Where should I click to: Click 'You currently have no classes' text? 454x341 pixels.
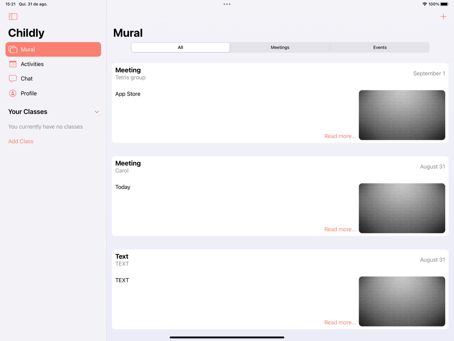[x=45, y=127]
